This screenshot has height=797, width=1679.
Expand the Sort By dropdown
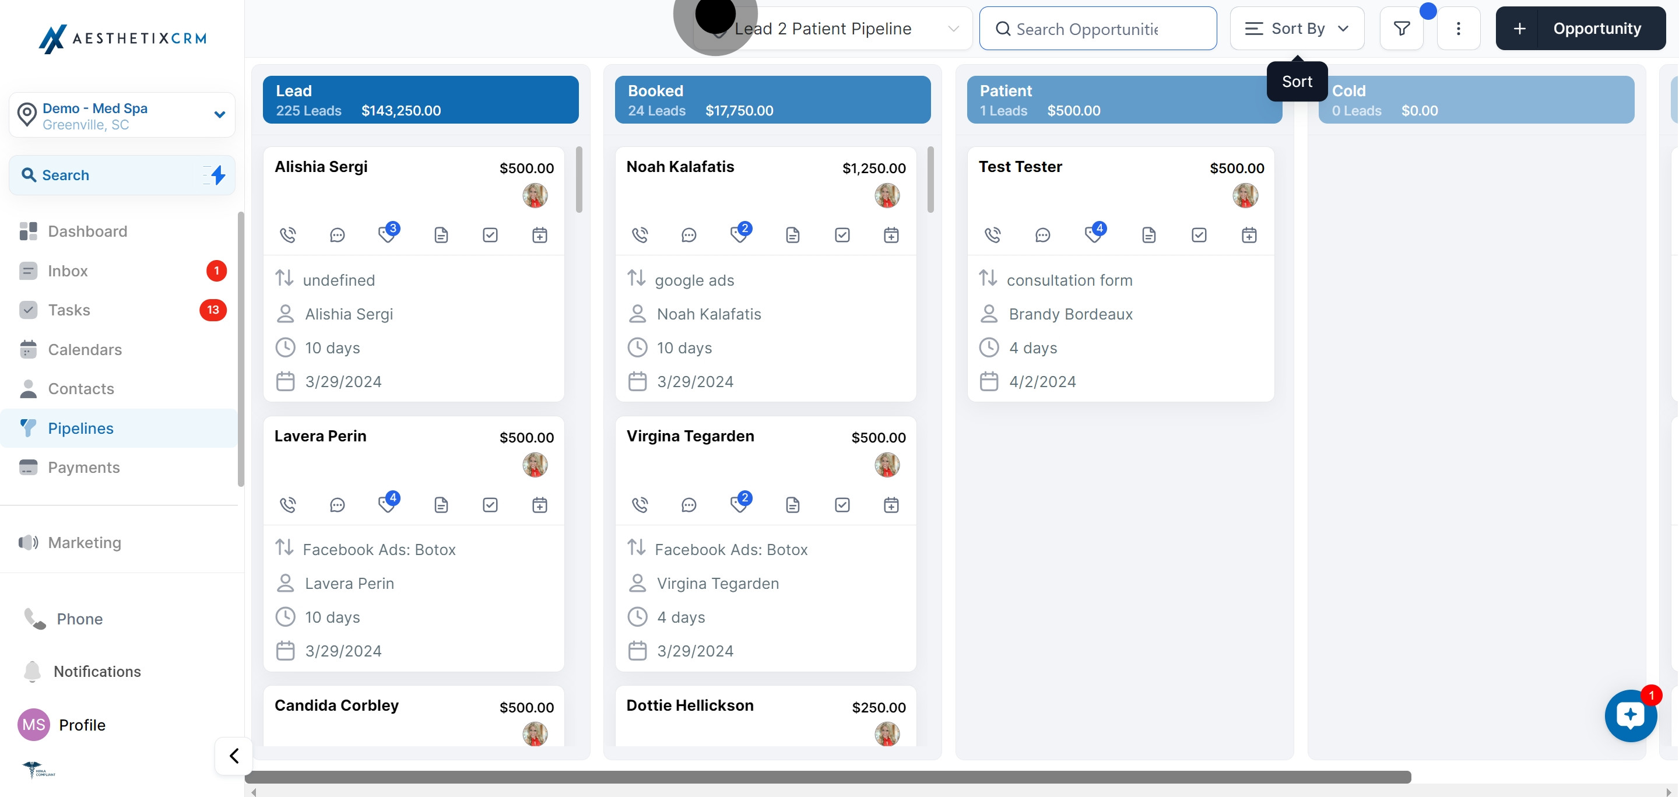(1297, 29)
